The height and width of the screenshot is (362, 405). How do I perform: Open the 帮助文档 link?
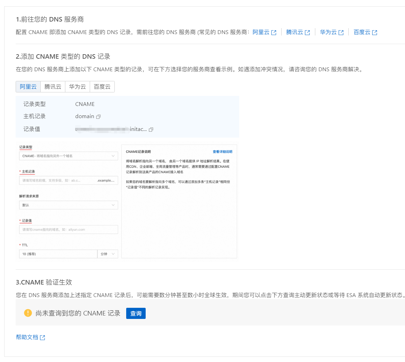pos(27,337)
